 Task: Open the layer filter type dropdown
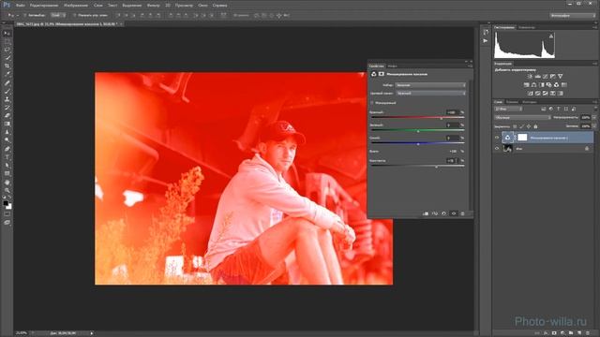508,109
